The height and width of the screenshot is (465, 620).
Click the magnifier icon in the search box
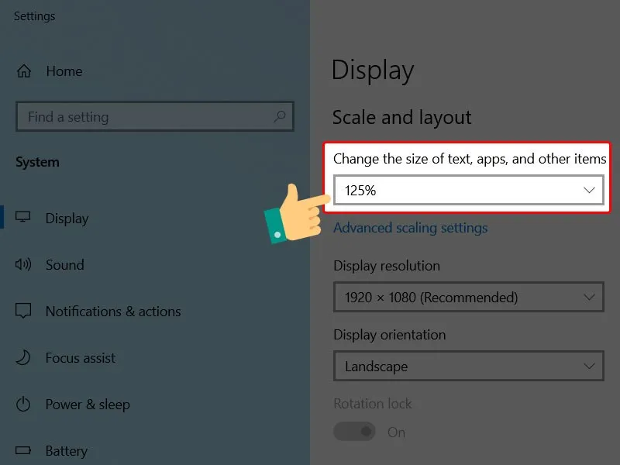280,117
